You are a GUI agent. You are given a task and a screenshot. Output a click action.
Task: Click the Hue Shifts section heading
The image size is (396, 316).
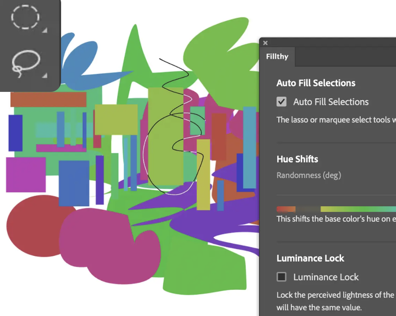coord(297,159)
